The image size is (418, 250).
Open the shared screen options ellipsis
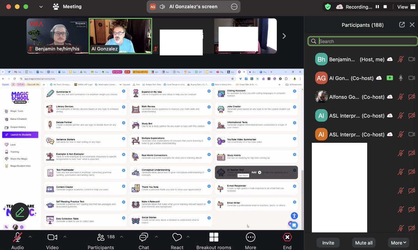coord(234,7)
